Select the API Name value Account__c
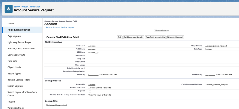This screenshot has width=239, height=109. coord(93,52)
